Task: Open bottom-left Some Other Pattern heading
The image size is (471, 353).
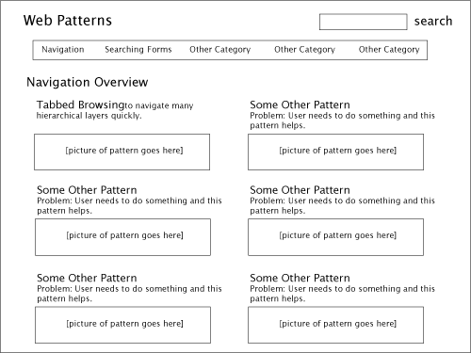Action: 87,278
